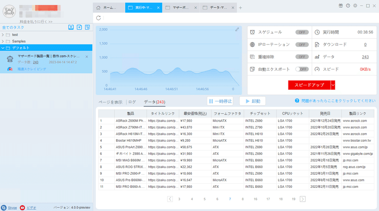Open the payment link under profile
Image resolution: width=379 pixels, height=211 pixels.
tap(36, 22)
